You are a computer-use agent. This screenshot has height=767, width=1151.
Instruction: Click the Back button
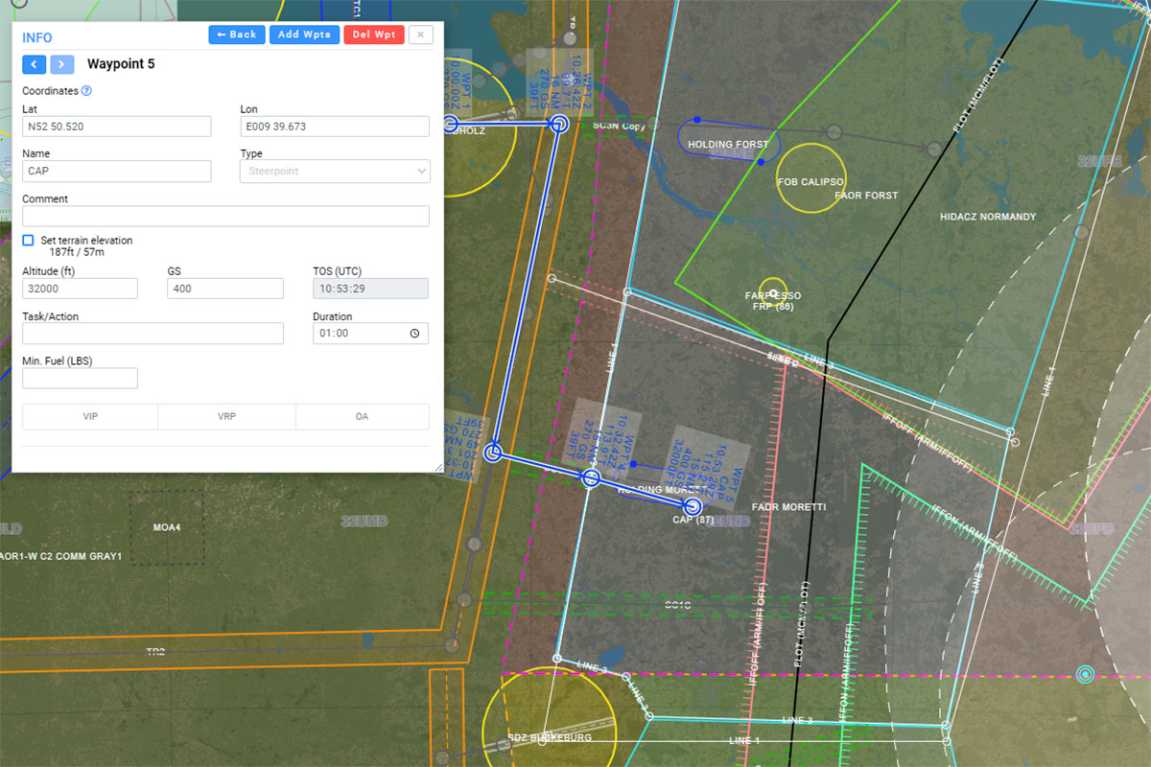coord(237,35)
